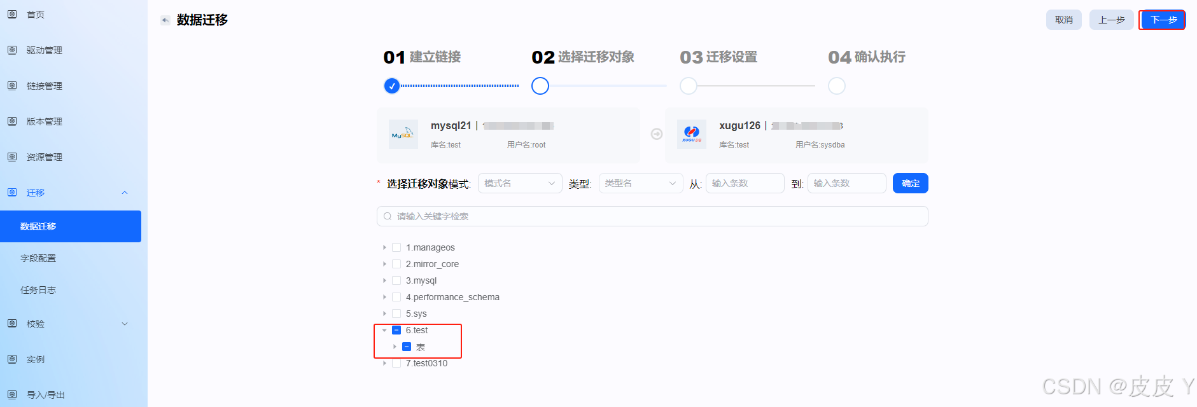Click the 实例 sidebar icon
1197x407 pixels.
coord(12,359)
